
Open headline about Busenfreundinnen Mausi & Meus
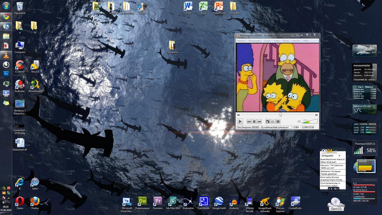tap(332, 160)
